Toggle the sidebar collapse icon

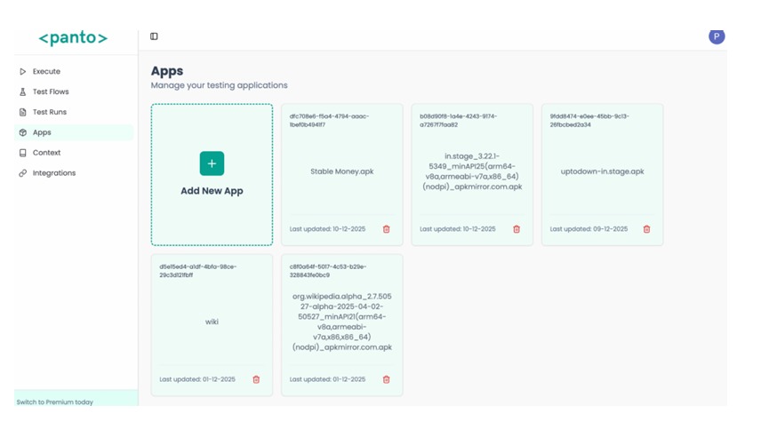click(154, 36)
